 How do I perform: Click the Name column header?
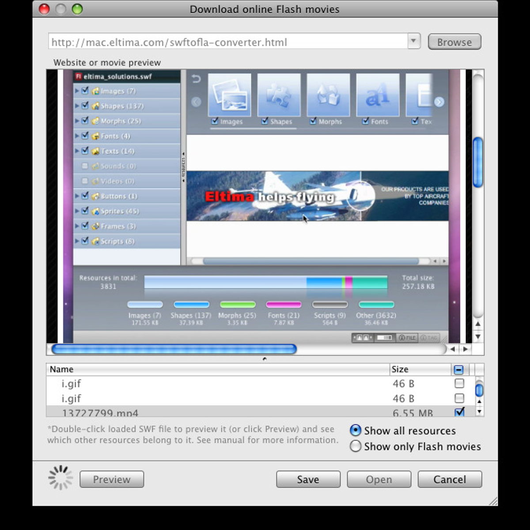pyautogui.click(x=218, y=369)
